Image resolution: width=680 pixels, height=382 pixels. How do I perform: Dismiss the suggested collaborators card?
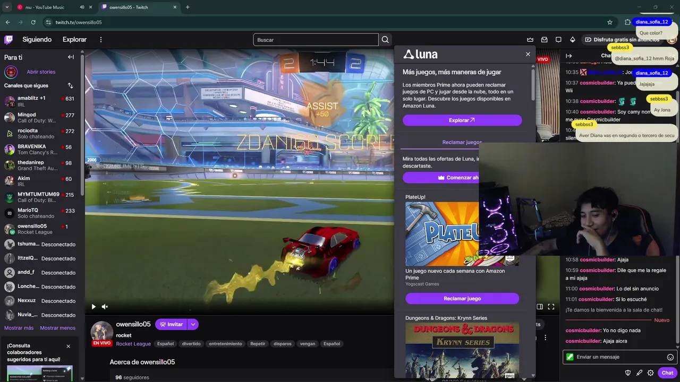pos(68,346)
